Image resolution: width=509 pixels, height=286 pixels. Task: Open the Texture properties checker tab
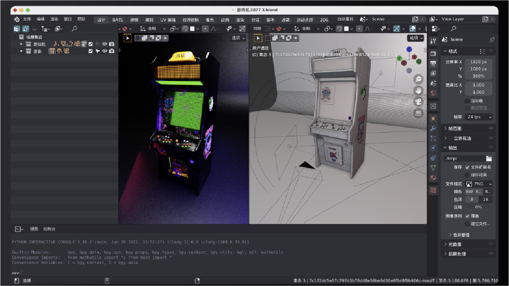point(433,190)
